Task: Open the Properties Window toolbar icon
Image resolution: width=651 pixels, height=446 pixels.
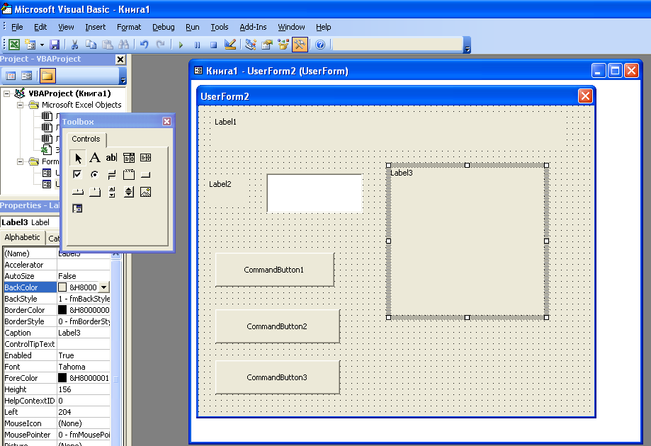Action: 267,45
